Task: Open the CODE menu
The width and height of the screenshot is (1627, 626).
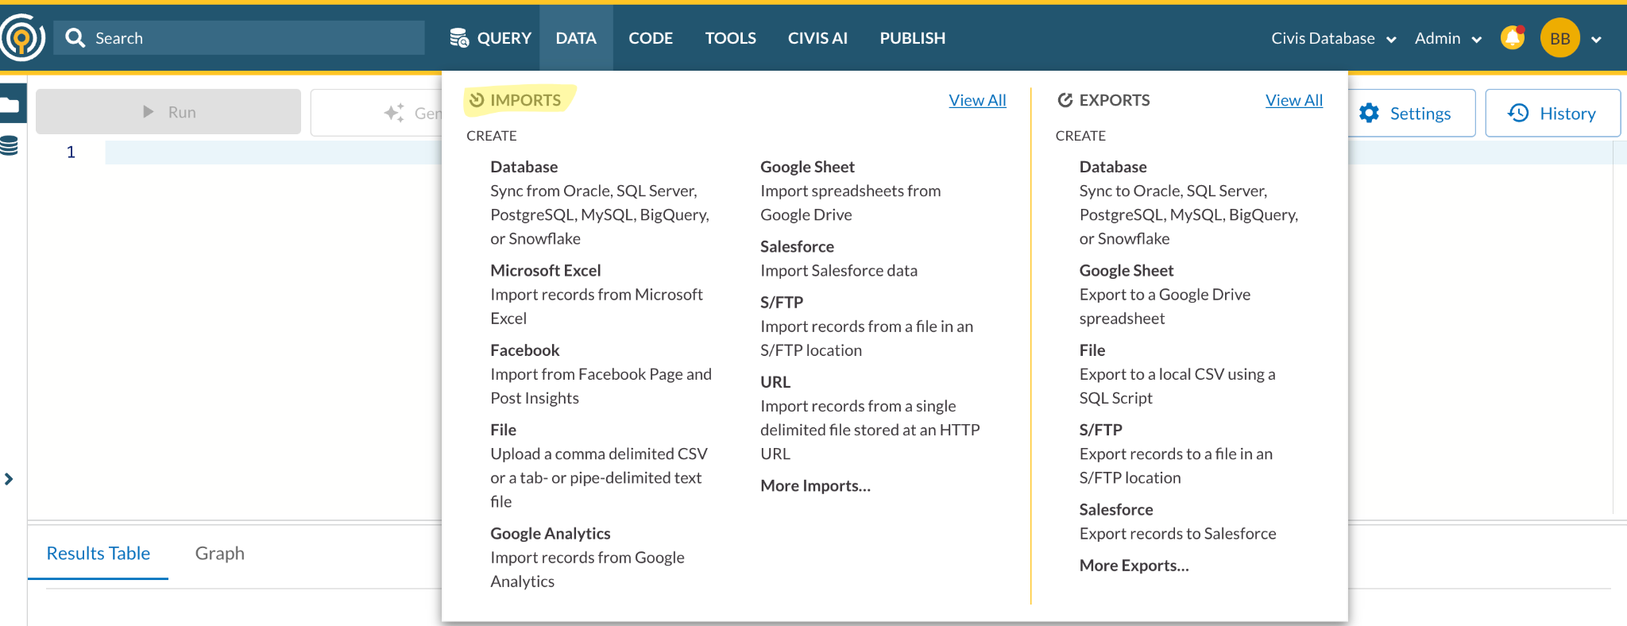Action: pos(651,38)
